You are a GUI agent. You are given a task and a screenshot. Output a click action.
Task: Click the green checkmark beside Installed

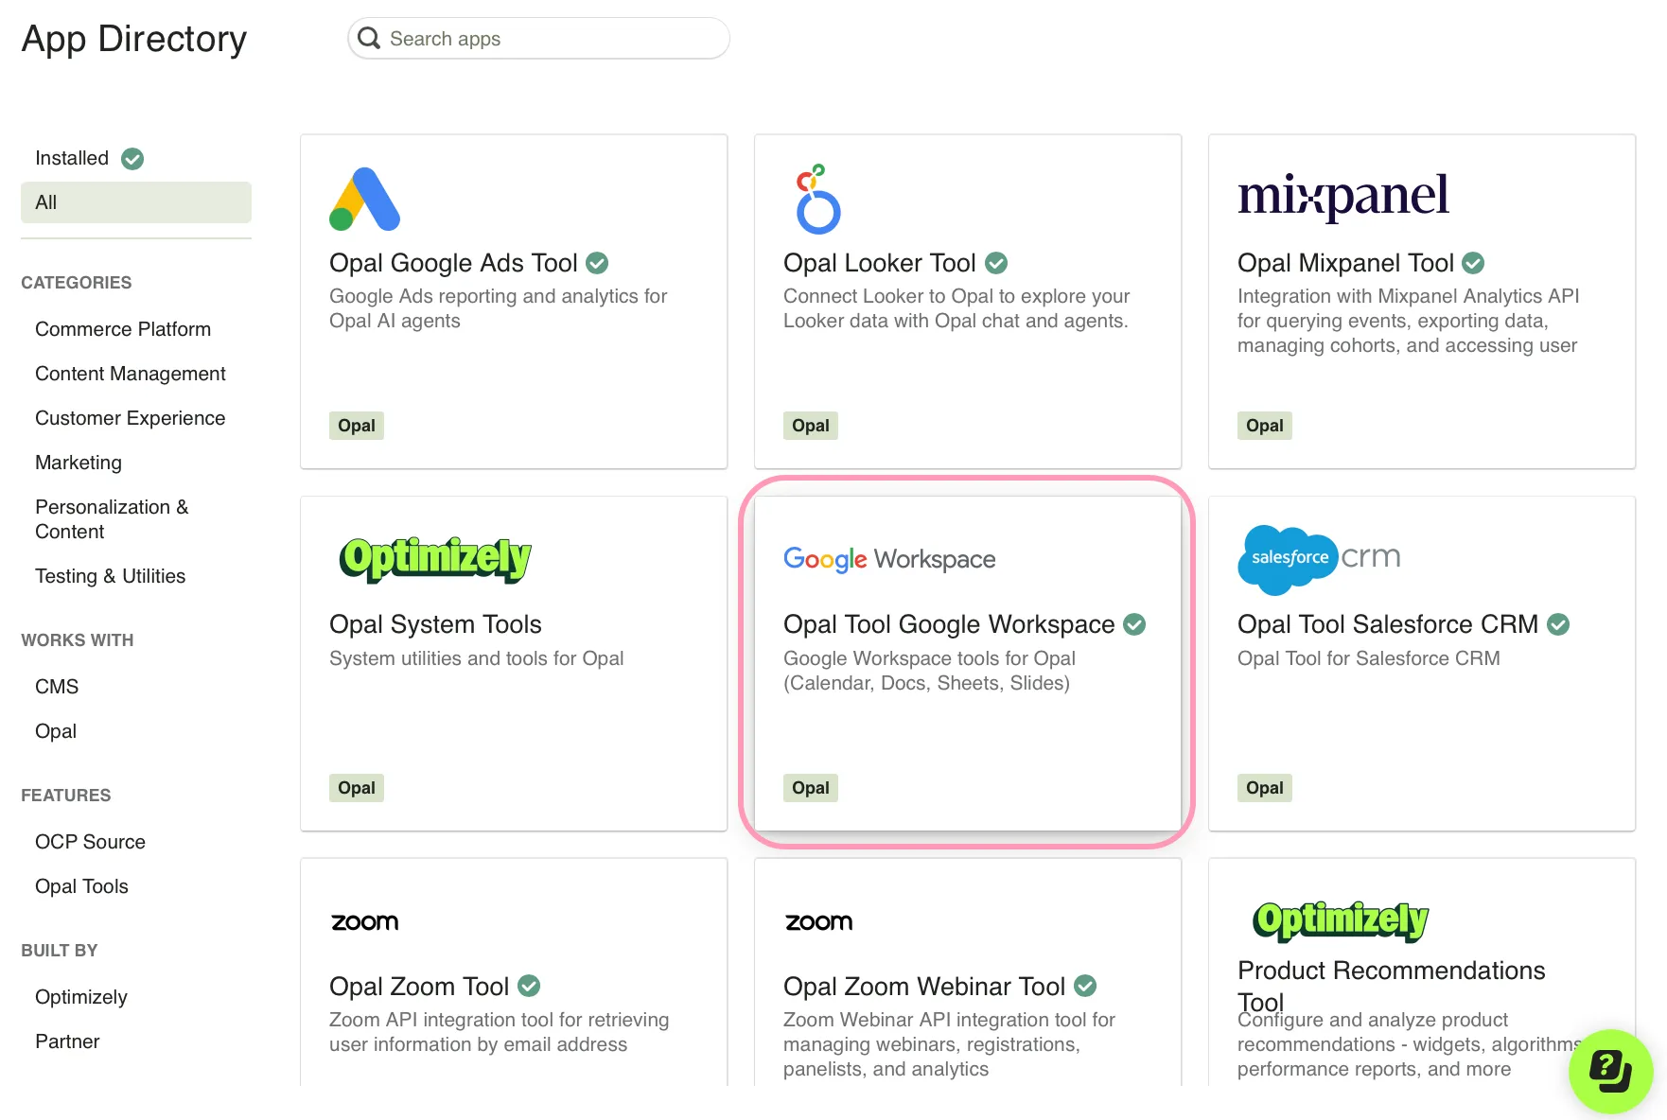pyautogui.click(x=132, y=159)
